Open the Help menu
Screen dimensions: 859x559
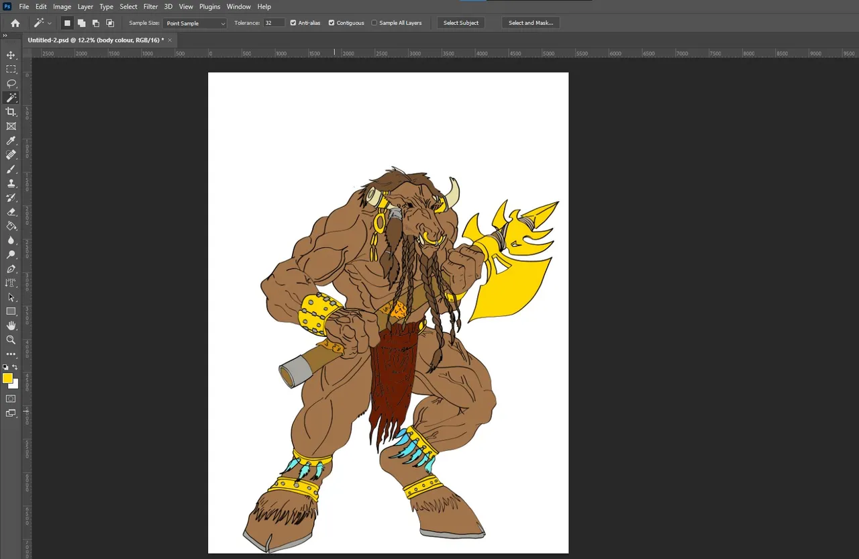[264, 7]
